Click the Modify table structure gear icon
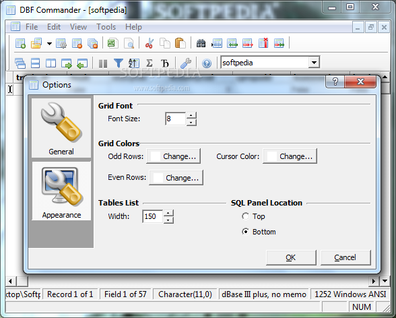The height and width of the screenshot is (318, 396). [x=61, y=43]
